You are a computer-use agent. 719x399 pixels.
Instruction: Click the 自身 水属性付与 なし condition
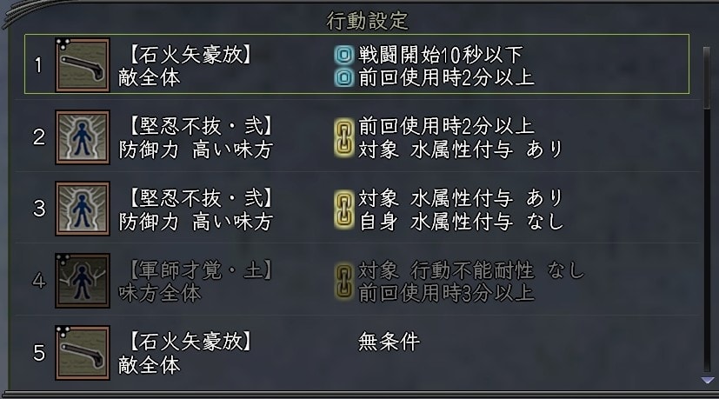pos(461,222)
